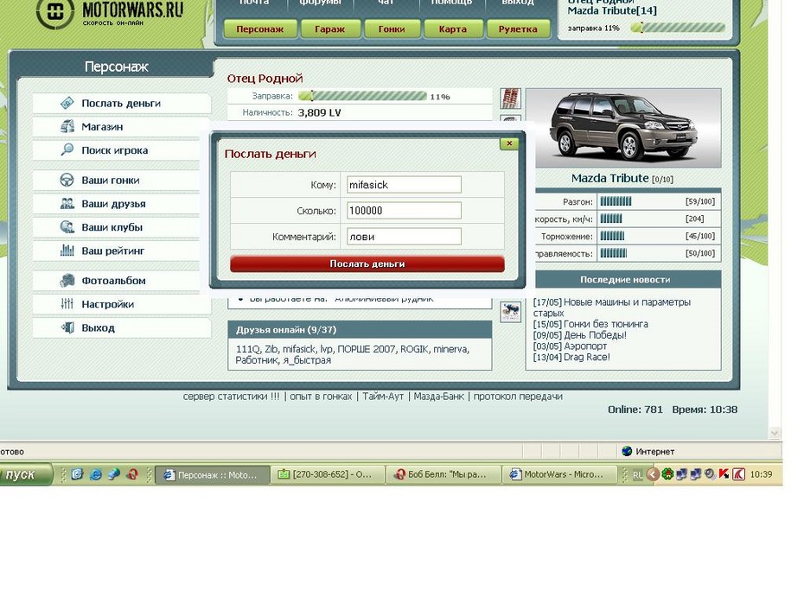
Task: Launch Opera from the quick launch bar
Action: click(x=132, y=474)
